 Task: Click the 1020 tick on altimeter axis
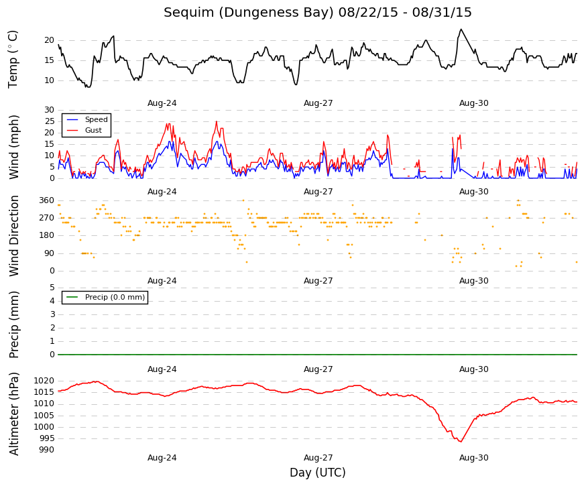tap(44, 381)
